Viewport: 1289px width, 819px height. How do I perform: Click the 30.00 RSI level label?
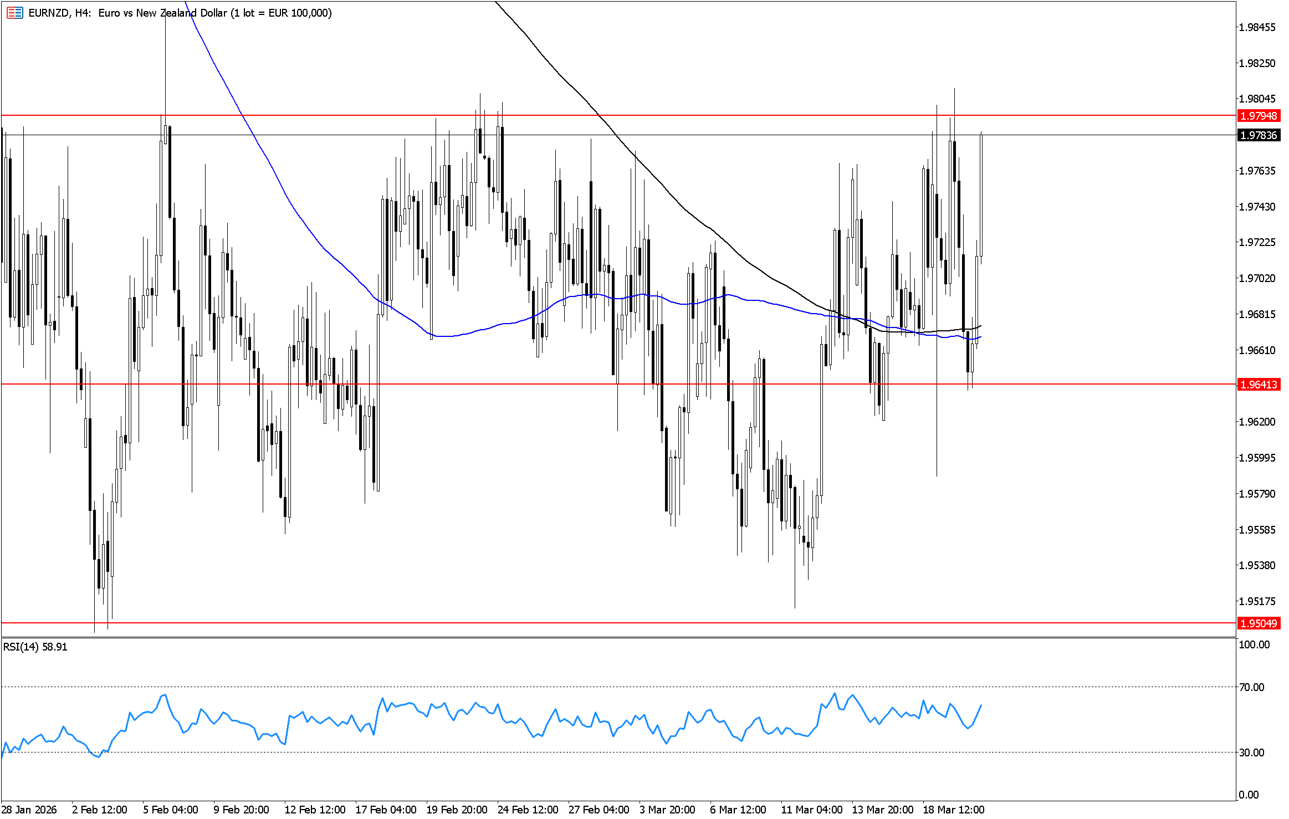[1251, 753]
